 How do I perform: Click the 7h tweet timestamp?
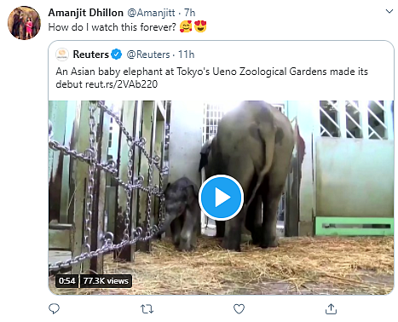[189, 13]
